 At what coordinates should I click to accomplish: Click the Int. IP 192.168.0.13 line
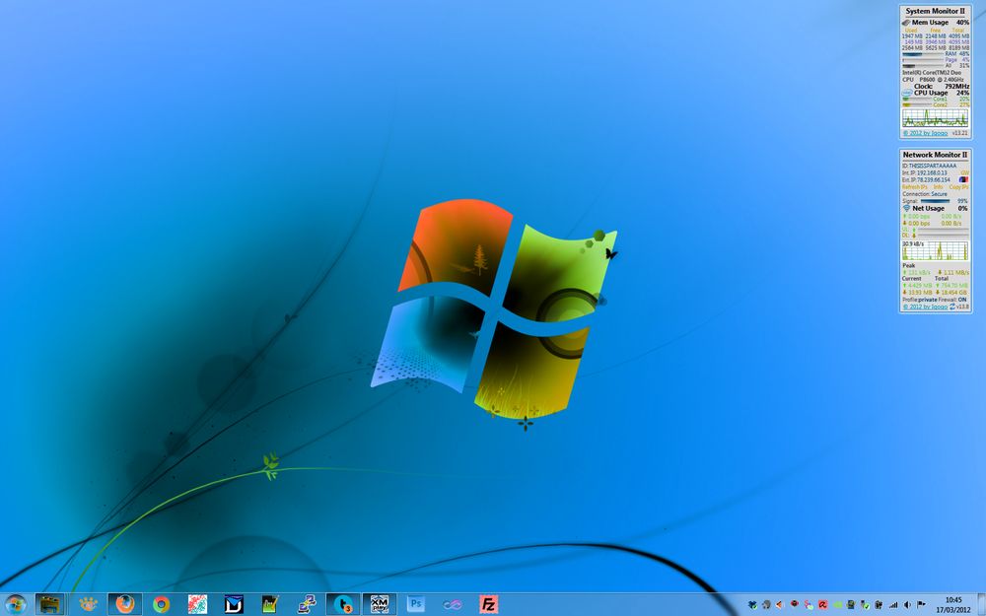pyautogui.click(x=925, y=172)
